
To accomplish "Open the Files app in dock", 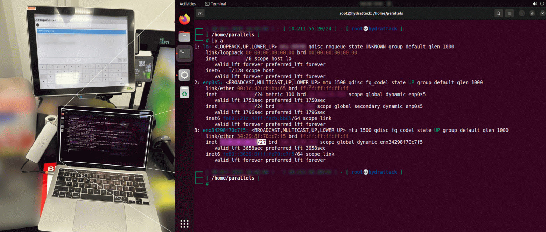I will (184, 36).
